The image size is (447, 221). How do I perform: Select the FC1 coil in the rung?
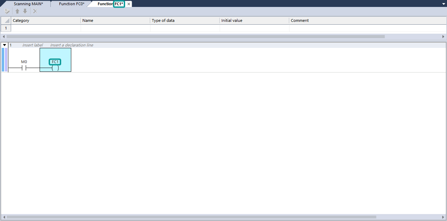coord(55,68)
